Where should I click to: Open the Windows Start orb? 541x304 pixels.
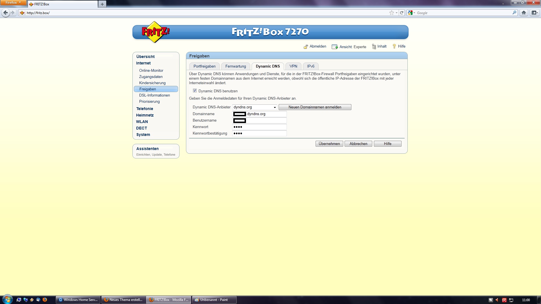[8, 299]
